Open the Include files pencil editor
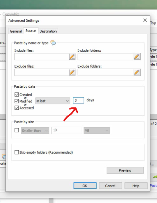 pyautogui.click(x=72, y=57)
